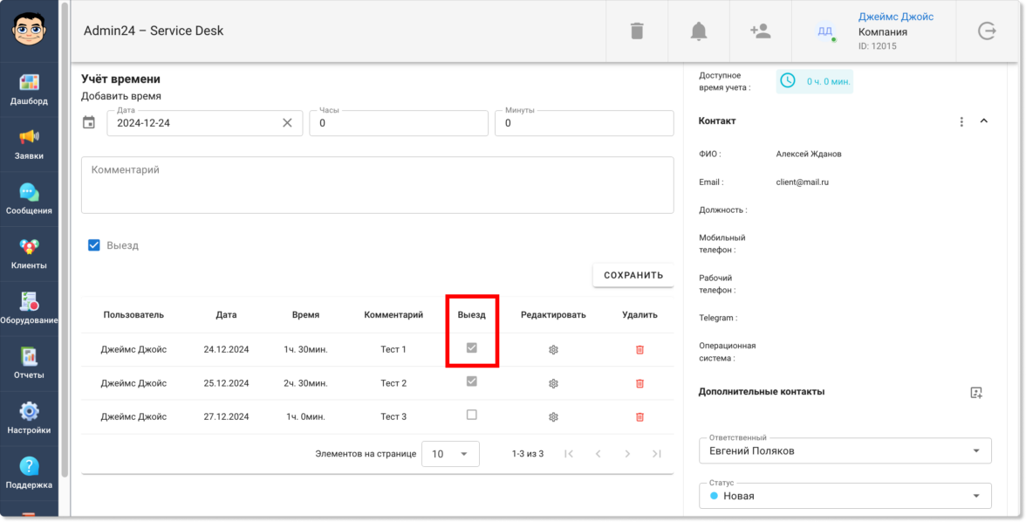The height and width of the screenshot is (522, 1026).
Task: Open the Статус dropdown
Action: 845,496
